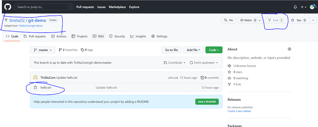Go to the Security tab

[117, 36]
